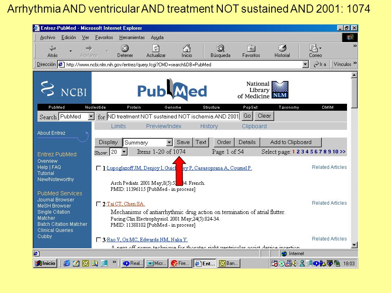
Task: Click the National Library of Medicine logo
Action: point(263,90)
